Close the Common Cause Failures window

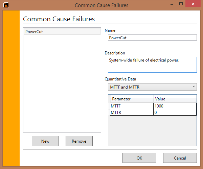click(x=193, y=4)
